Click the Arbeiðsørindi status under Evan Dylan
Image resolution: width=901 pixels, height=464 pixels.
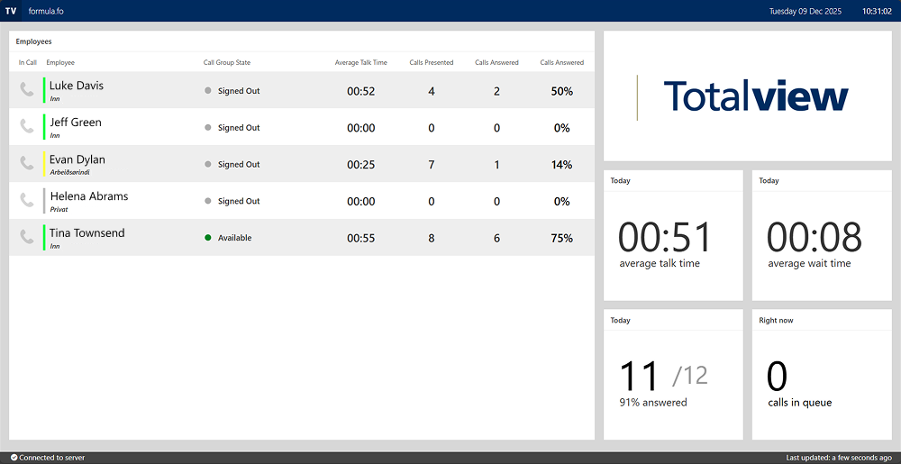click(69, 172)
